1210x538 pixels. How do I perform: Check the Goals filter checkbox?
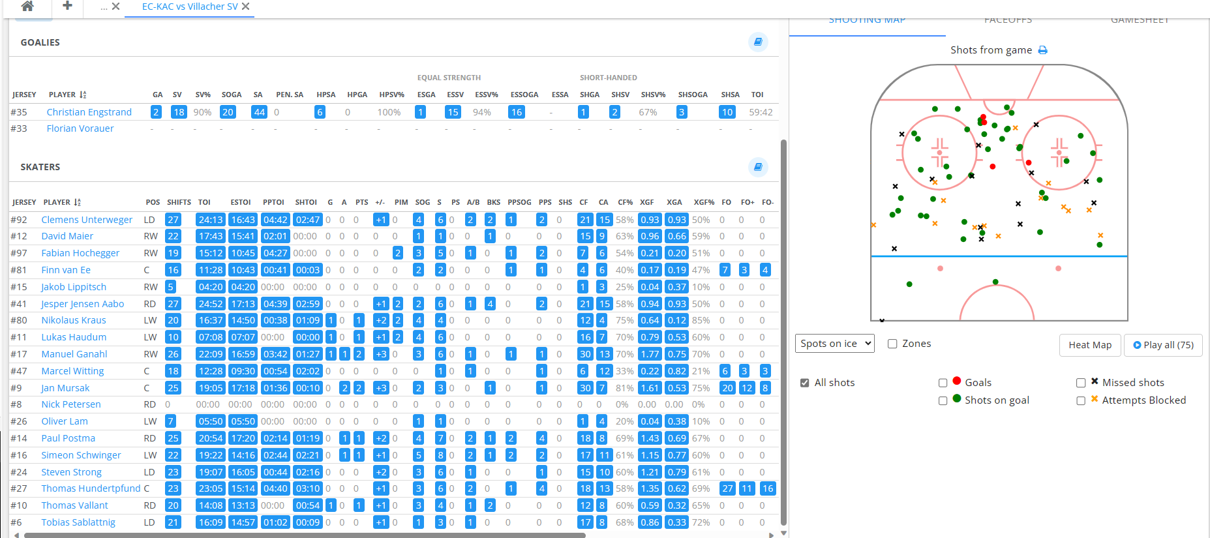[x=943, y=383]
